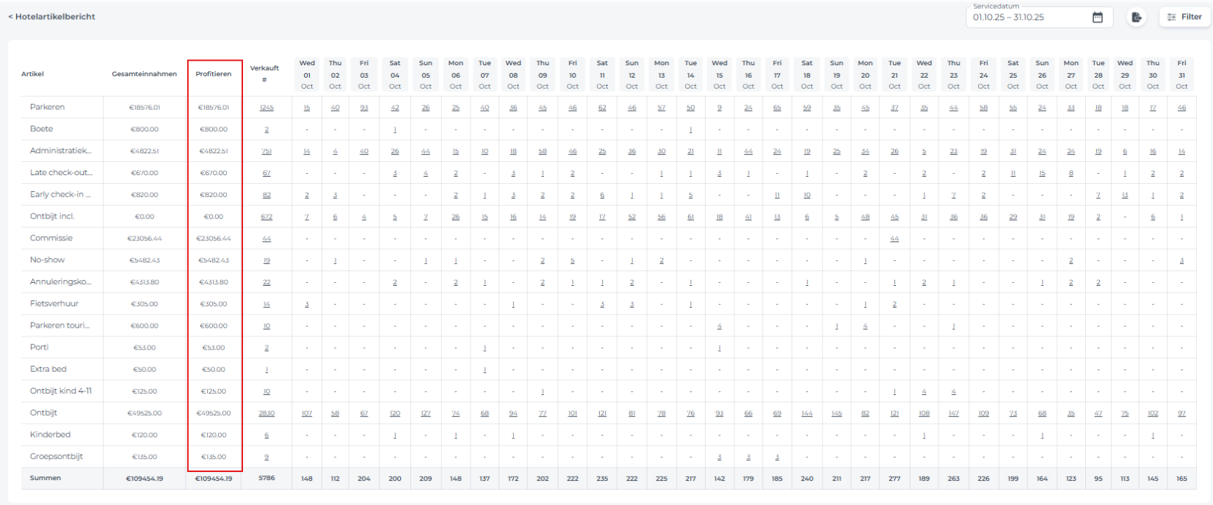Click the Parkeren article name
1213x505 pixels.
(47, 107)
